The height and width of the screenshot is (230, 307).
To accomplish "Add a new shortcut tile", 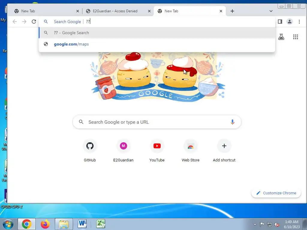I will pos(224,151).
